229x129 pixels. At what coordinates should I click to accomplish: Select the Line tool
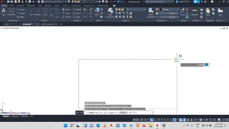[x=31, y=12]
